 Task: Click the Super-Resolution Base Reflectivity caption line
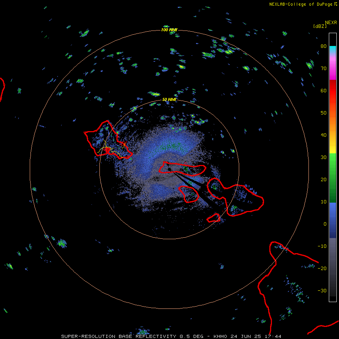click(171, 336)
